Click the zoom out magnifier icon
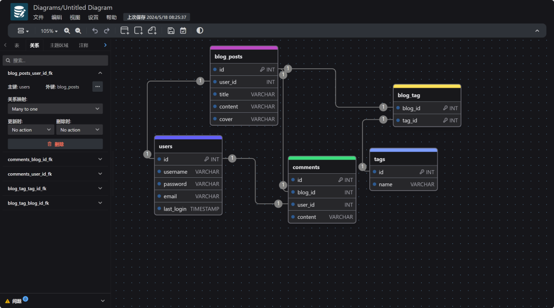This screenshot has height=308, width=554. tap(78, 31)
